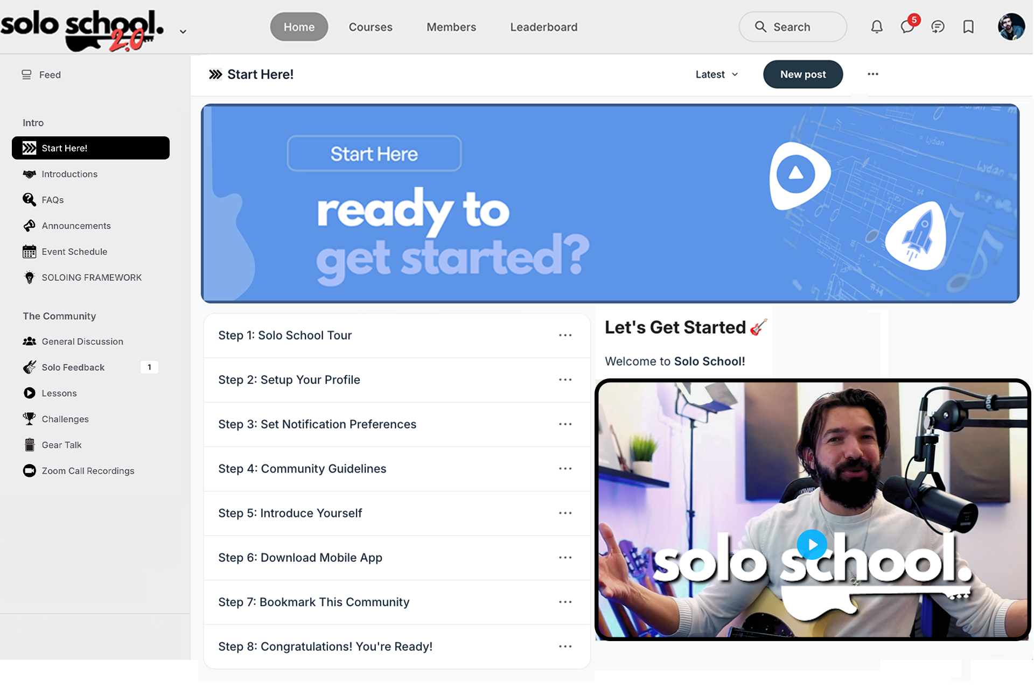The width and height of the screenshot is (1034, 689).
Task: Switch to the Courses tab
Action: (371, 27)
